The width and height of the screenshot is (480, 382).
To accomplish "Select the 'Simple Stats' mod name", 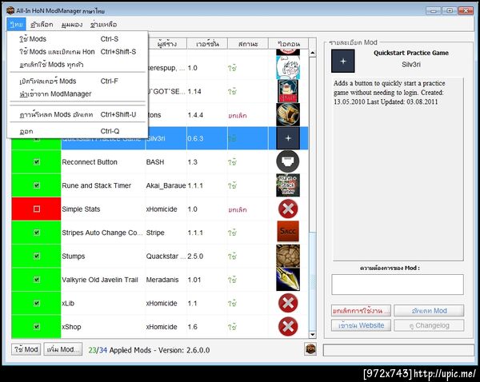I will tap(81, 209).
